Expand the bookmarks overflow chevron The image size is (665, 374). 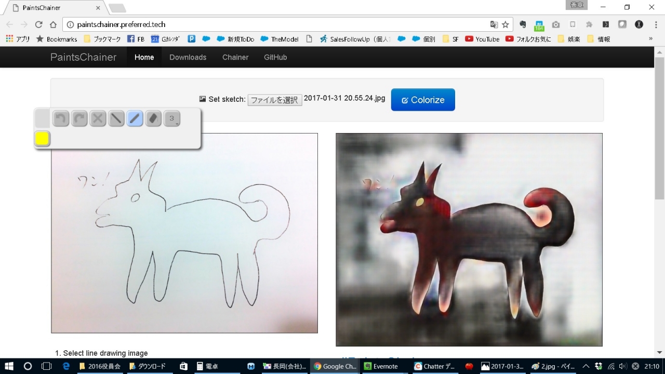pyautogui.click(x=650, y=39)
